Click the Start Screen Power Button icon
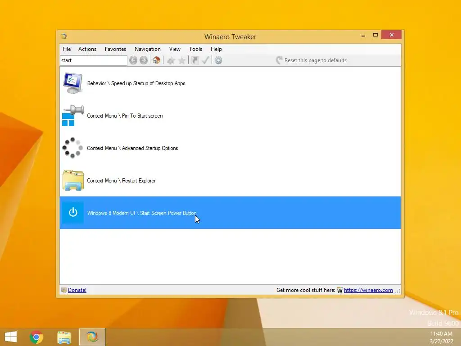The width and height of the screenshot is (461, 346). [x=73, y=213]
